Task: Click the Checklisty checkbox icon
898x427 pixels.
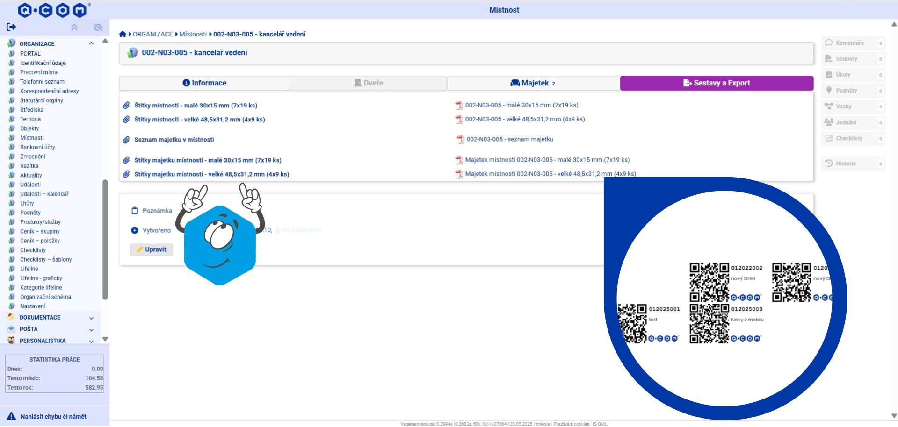Action: click(x=829, y=138)
